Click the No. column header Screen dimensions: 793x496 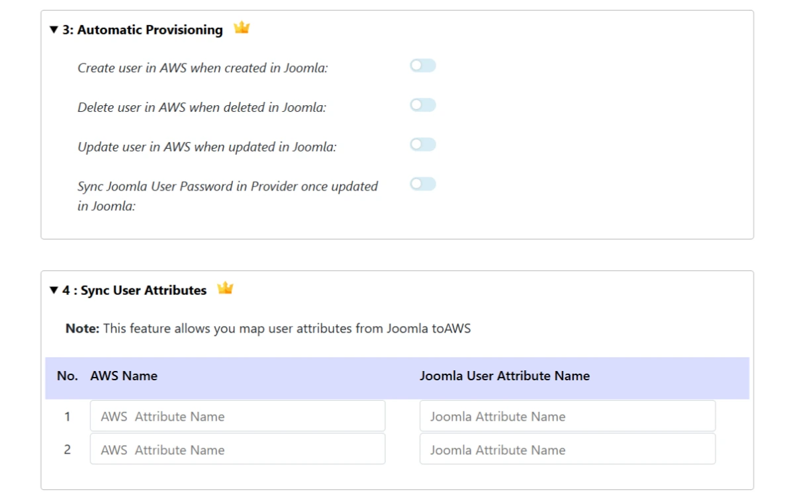pos(68,376)
